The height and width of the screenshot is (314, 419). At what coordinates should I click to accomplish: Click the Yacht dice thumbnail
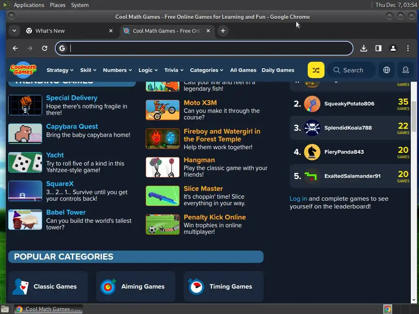pyautogui.click(x=25, y=162)
